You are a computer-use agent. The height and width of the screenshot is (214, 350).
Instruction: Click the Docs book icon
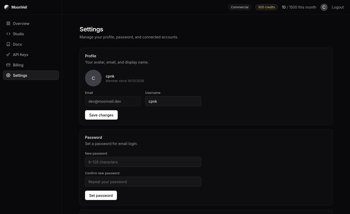(8, 44)
